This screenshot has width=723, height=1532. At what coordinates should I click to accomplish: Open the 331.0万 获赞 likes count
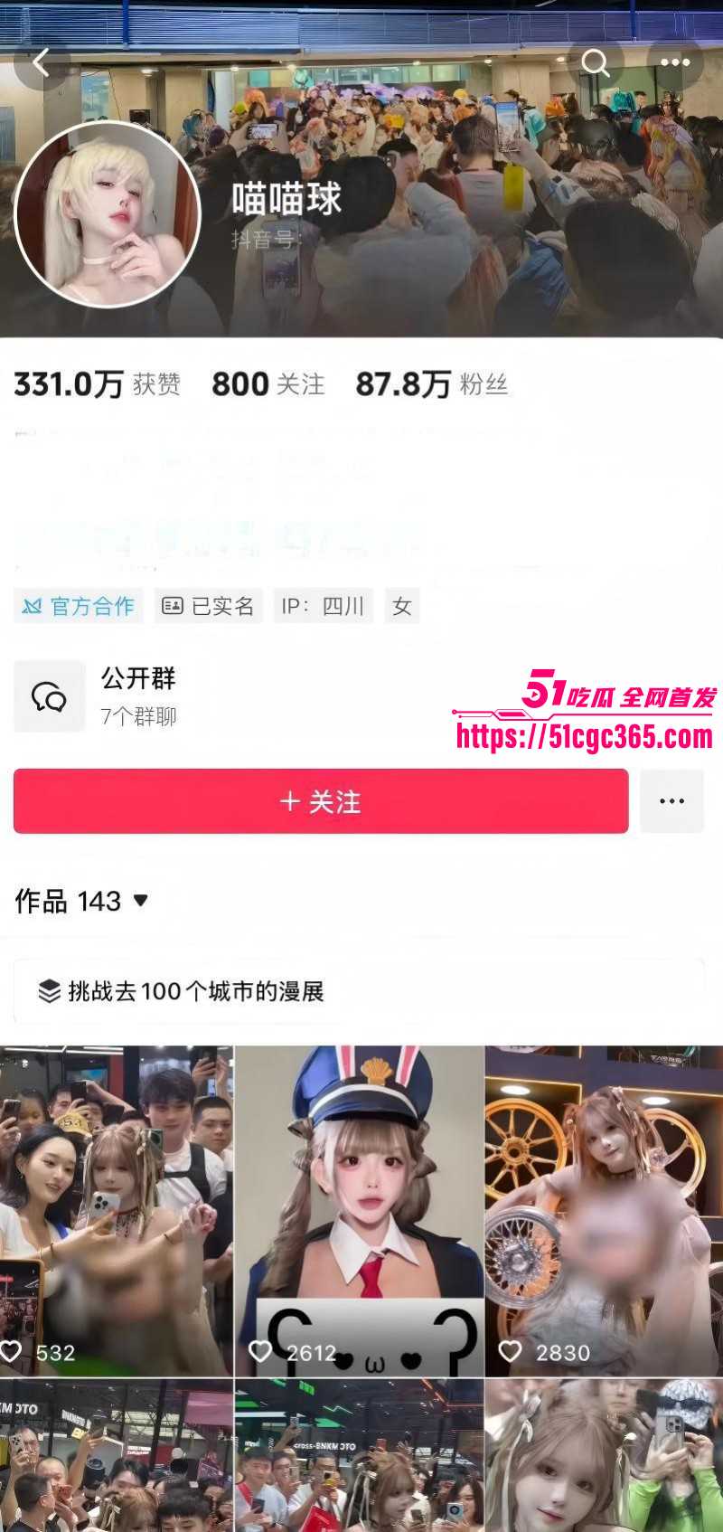(x=97, y=384)
